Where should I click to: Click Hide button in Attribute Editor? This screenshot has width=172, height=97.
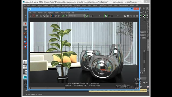coord(144,38)
